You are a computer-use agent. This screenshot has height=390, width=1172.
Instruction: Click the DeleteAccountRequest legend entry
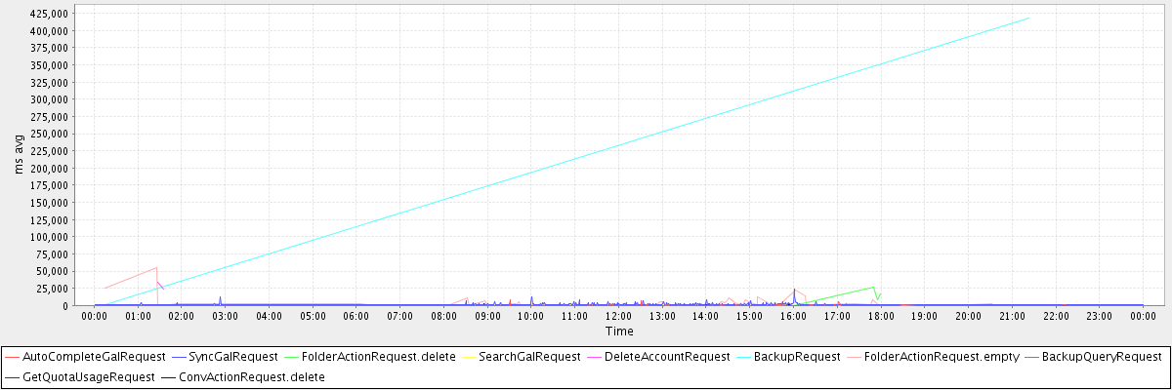[667, 357]
